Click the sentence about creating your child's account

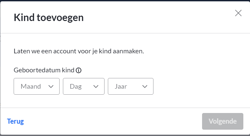pyautogui.click(x=79, y=51)
